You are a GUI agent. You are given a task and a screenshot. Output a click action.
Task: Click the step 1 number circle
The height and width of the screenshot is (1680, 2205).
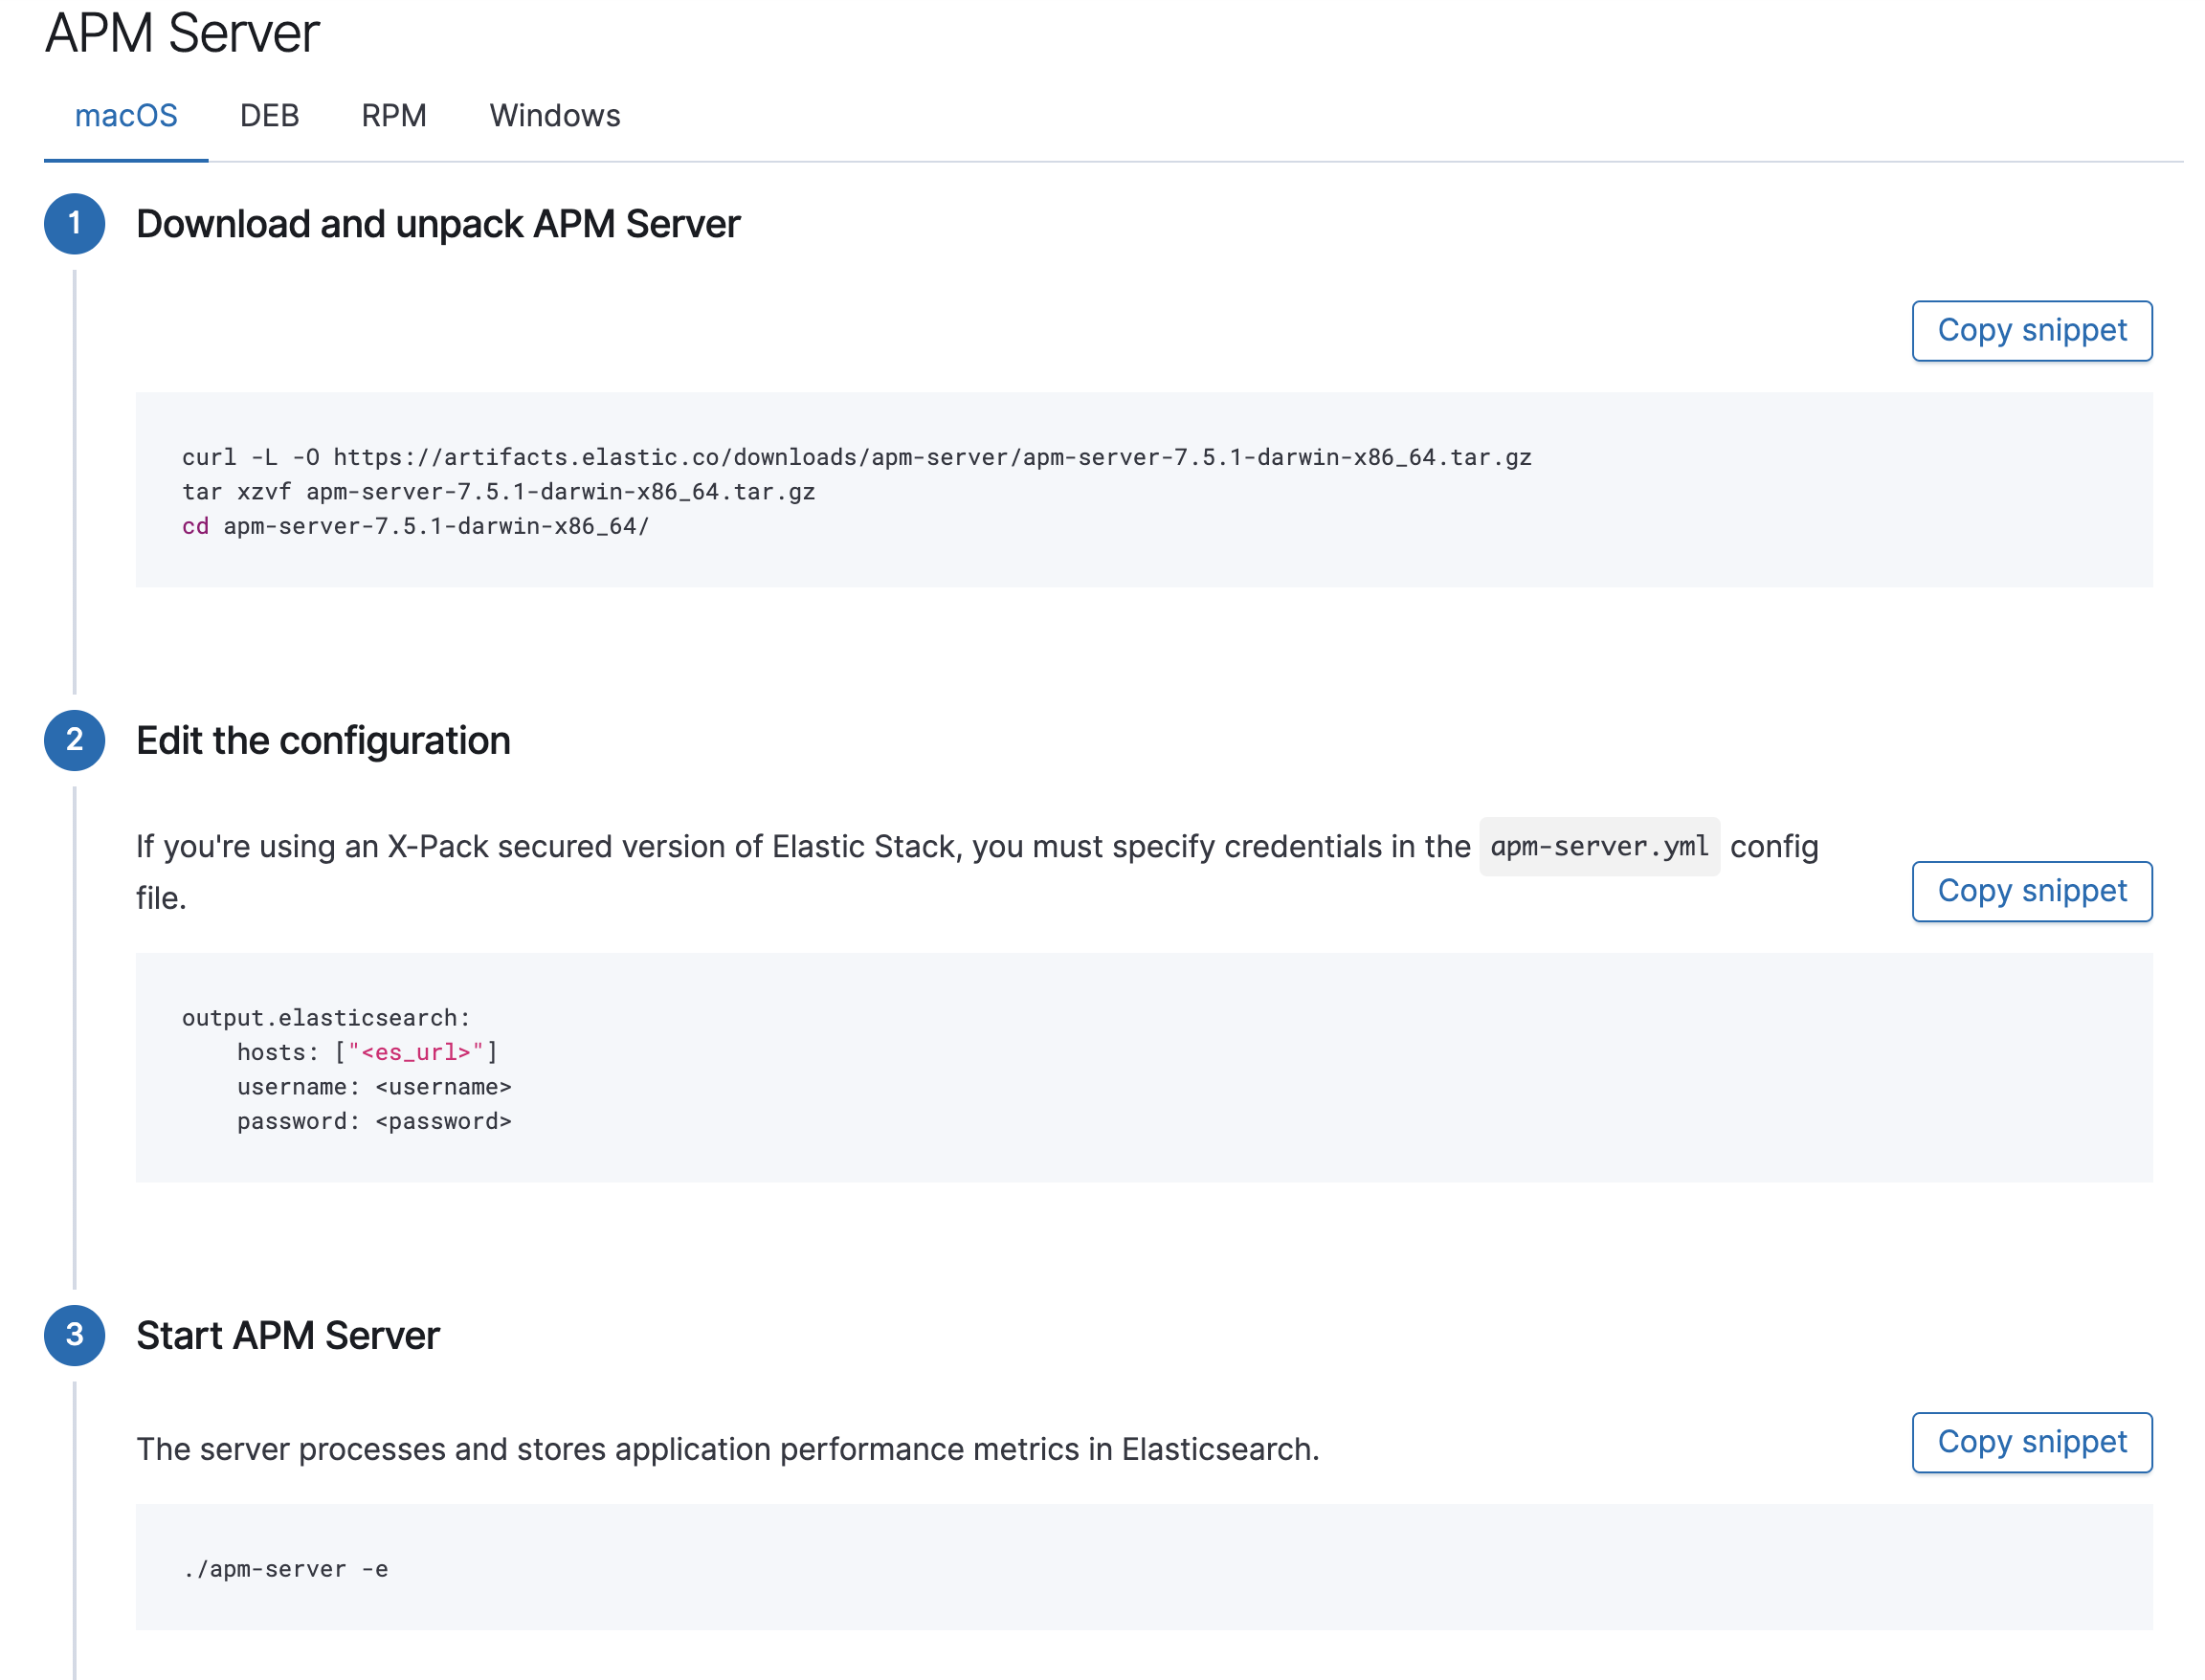pos(74,224)
